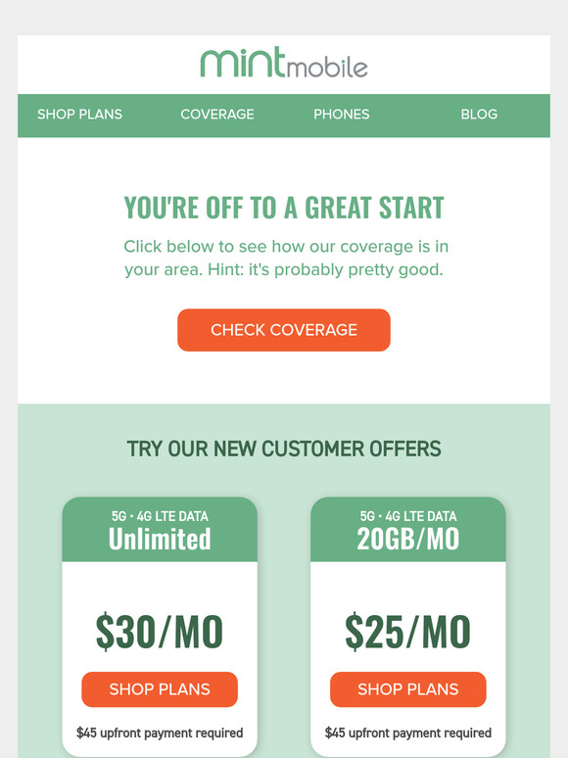Click SHOP PLANS under the $30/MO plan
This screenshot has height=758, width=568.
point(160,688)
